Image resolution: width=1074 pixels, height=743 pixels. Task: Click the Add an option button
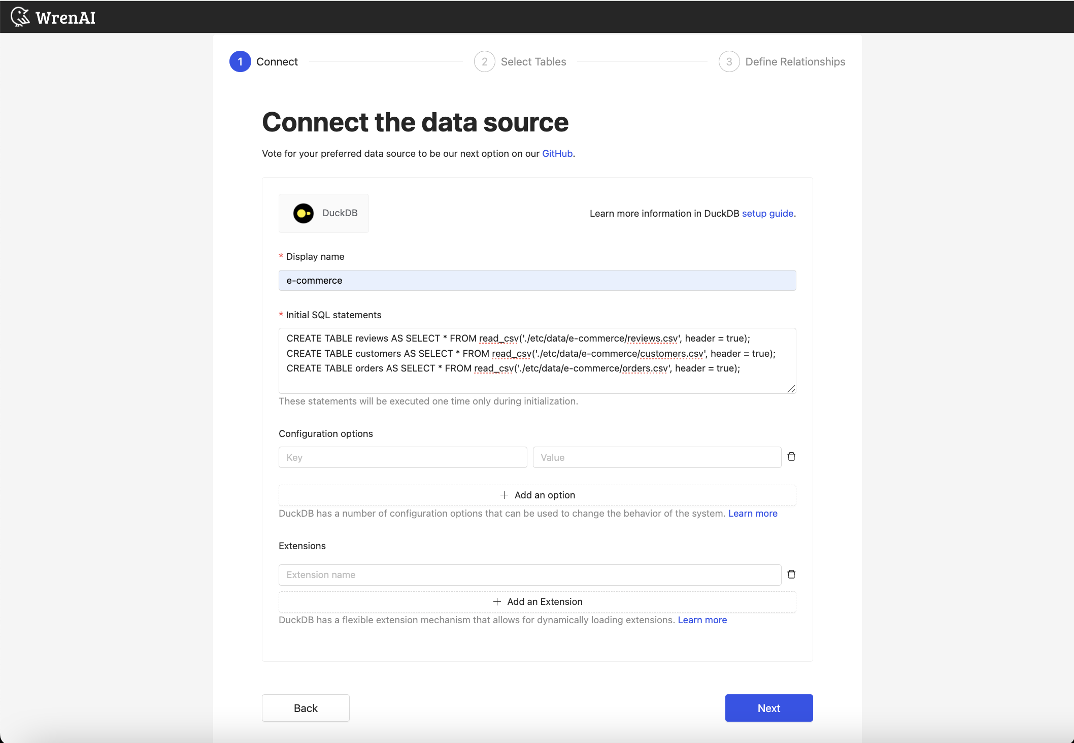537,495
